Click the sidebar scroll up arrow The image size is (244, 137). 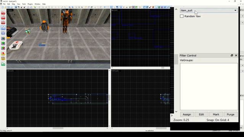[176, 9]
